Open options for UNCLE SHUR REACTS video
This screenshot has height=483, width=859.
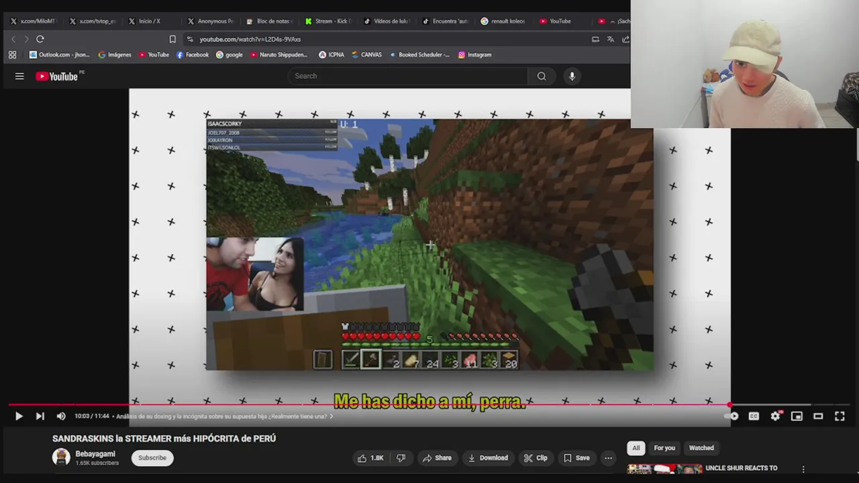tap(803, 470)
